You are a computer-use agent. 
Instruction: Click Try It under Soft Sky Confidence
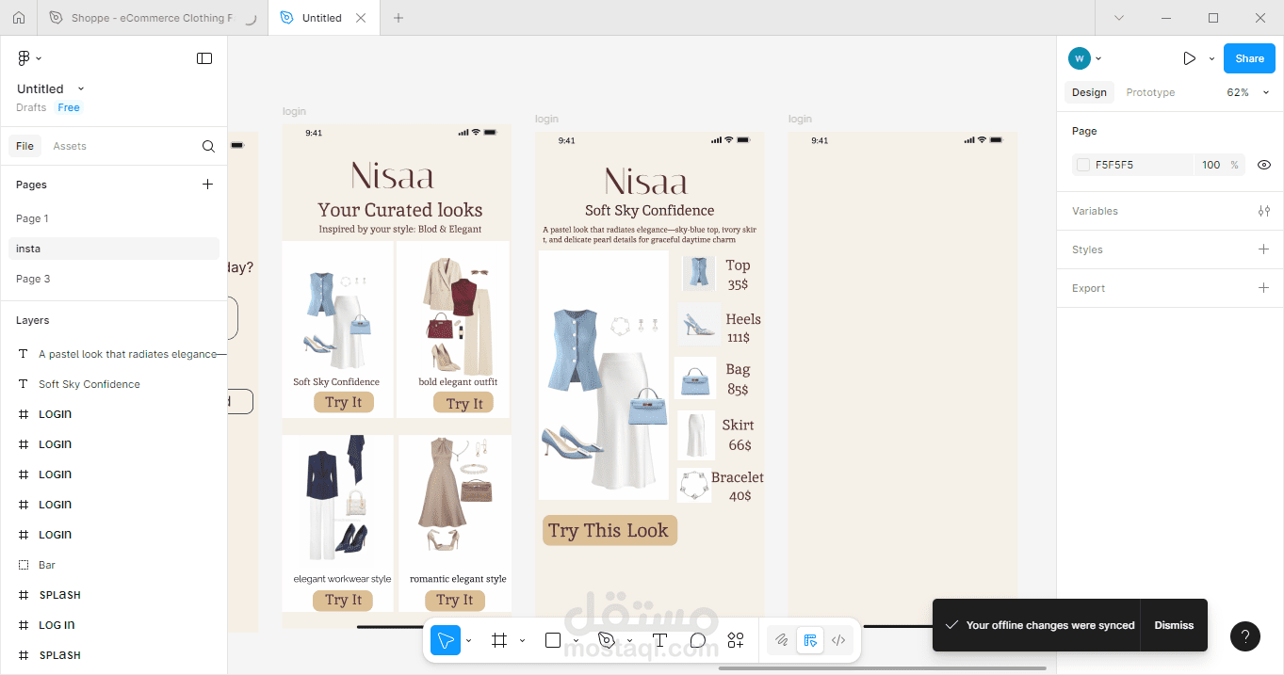[x=344, y=402]
